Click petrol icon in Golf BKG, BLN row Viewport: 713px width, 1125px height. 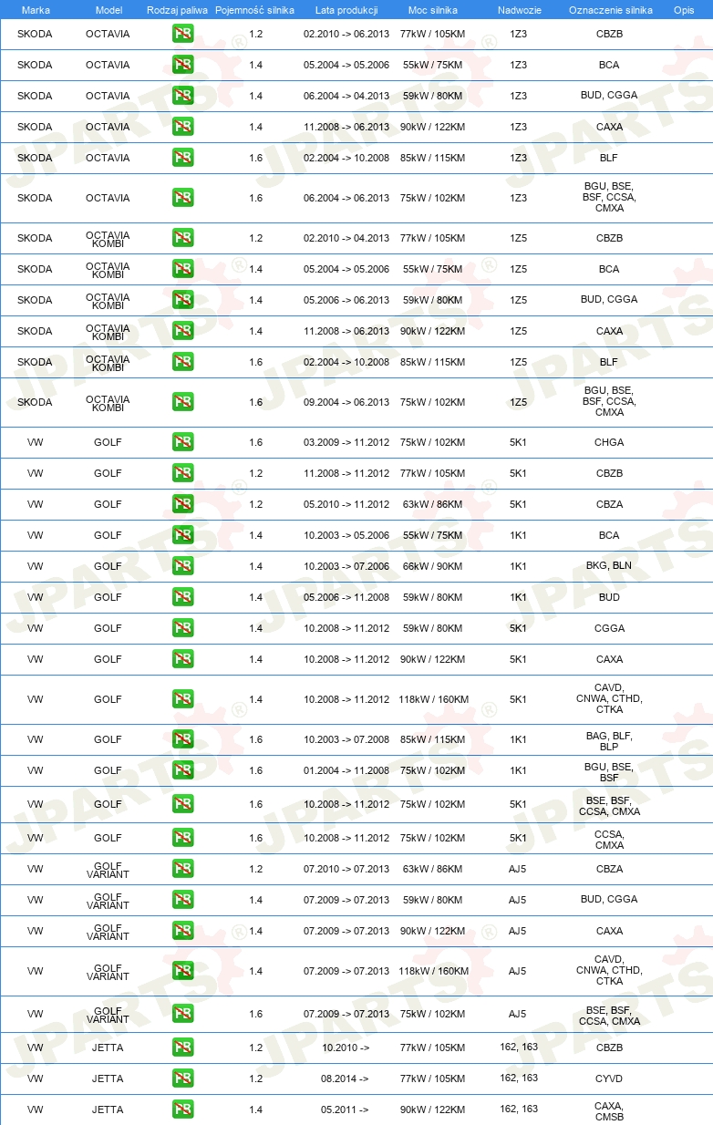tap(182, 566)
